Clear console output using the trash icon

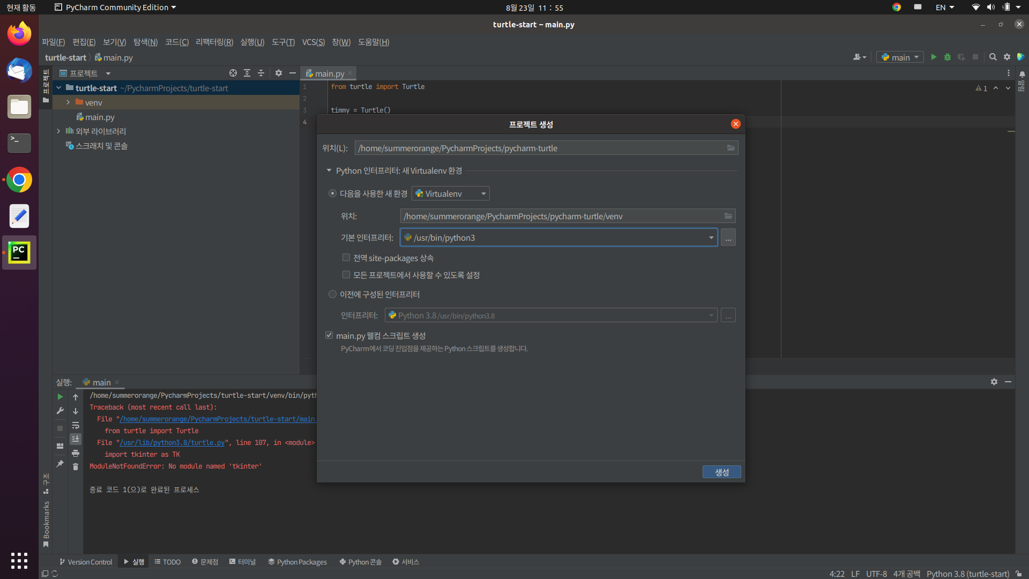[x=76, y=467]
